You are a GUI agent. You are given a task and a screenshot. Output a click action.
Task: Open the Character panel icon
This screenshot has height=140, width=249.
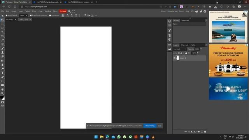[170, 35]
